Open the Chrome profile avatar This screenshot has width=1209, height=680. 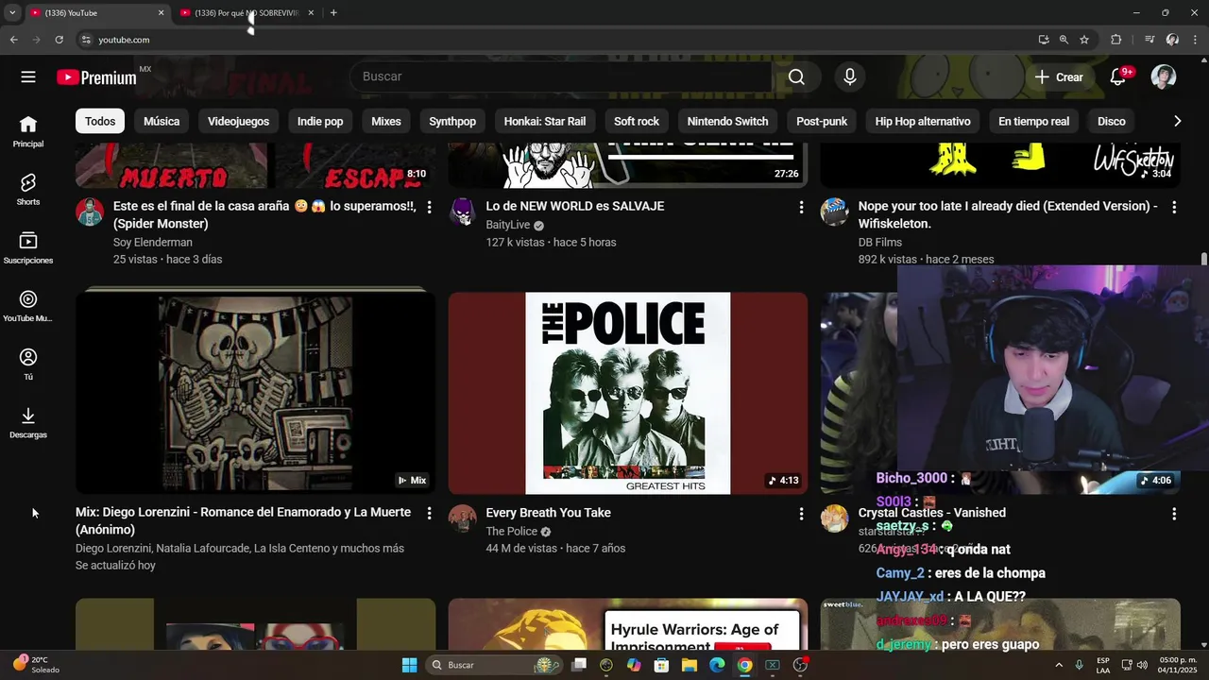(1172, 40)
